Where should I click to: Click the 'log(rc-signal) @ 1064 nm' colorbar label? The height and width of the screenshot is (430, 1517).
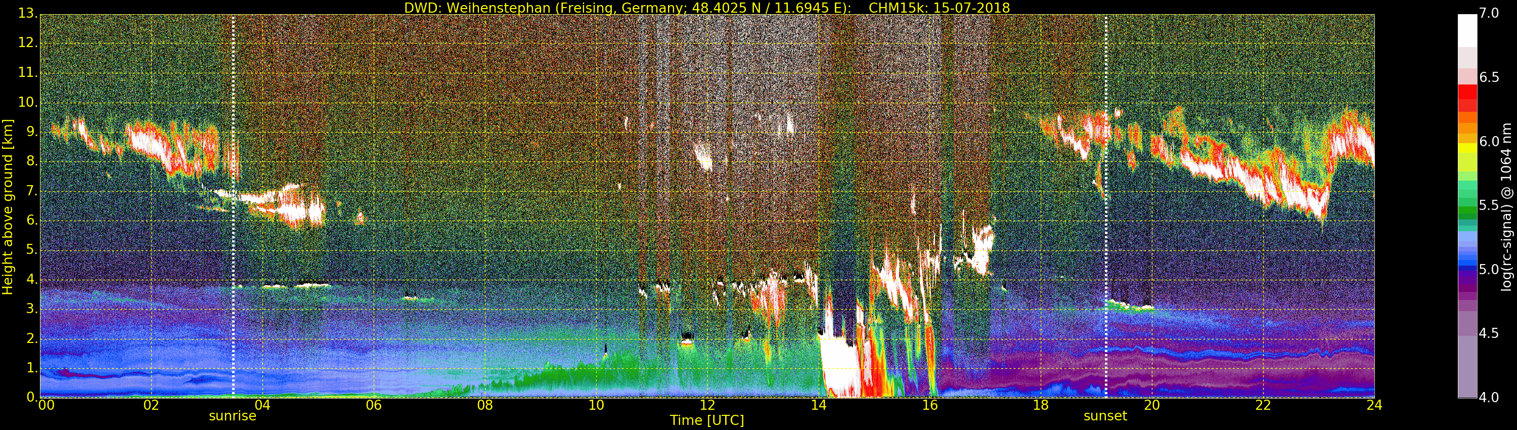[x=1506, y=207]
